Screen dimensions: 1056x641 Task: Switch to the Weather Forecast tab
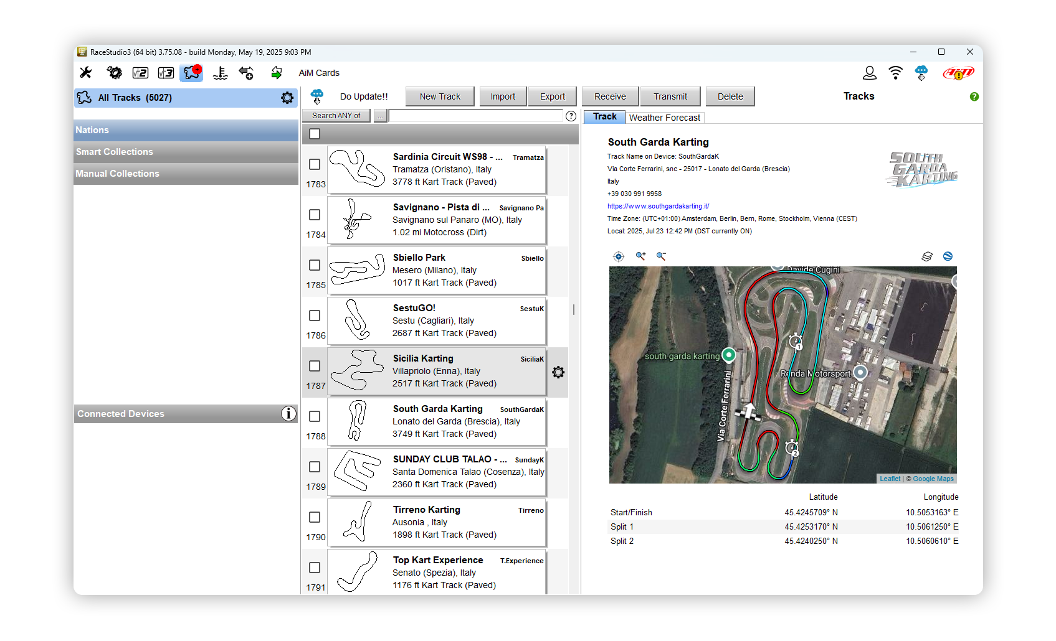point(665,118)
